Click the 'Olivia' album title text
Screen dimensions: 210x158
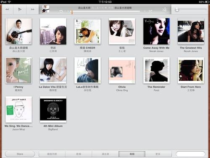122,87
